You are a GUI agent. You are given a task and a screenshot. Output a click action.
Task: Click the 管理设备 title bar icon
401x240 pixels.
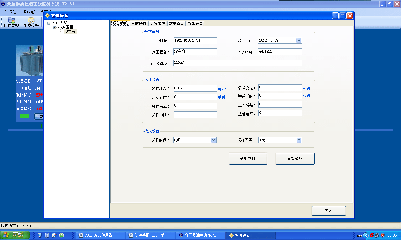(x=47, y=16)
